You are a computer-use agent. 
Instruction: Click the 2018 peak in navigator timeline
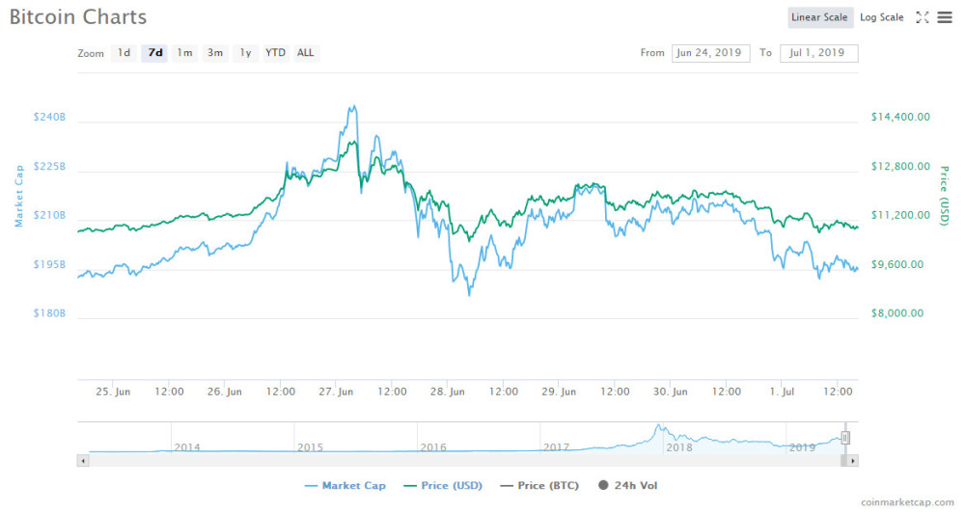point(658,425)
